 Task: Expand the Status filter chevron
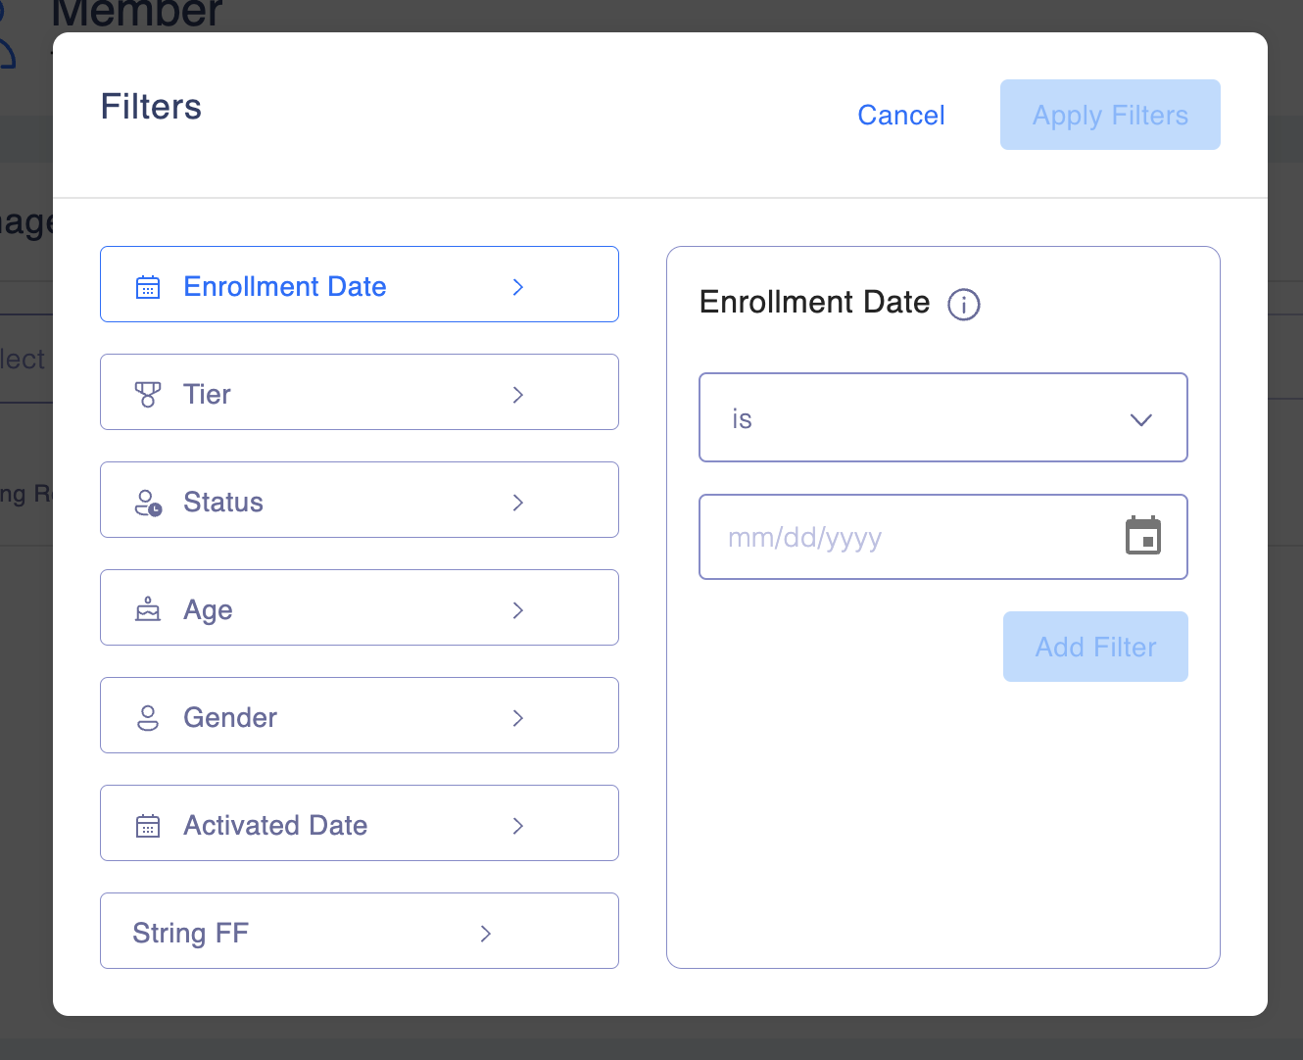[x=518, y=503]
